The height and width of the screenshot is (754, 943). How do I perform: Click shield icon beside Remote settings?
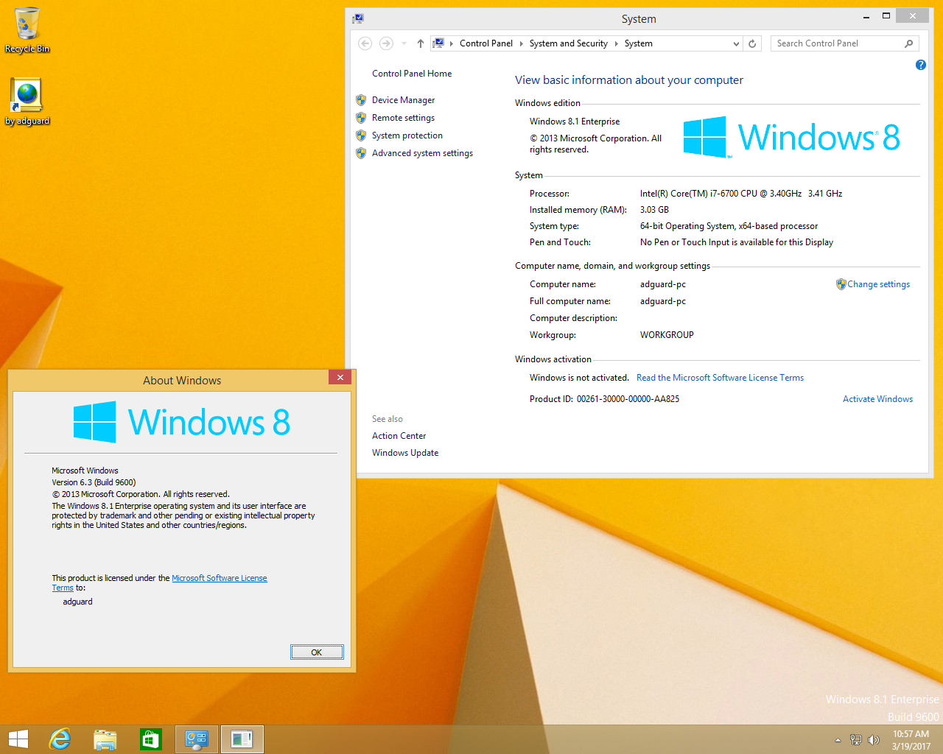(361, 118)
